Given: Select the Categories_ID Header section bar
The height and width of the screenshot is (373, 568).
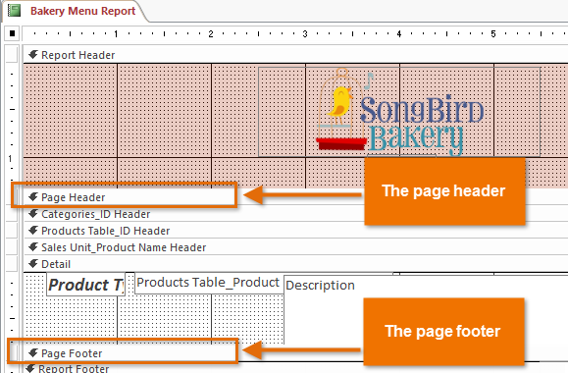Looking at the screenshot, I should pyautogui.click(x=295, y=214).
